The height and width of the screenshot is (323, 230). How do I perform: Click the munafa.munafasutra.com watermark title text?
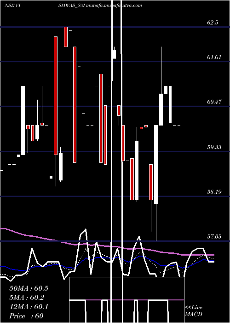[114, 6]
